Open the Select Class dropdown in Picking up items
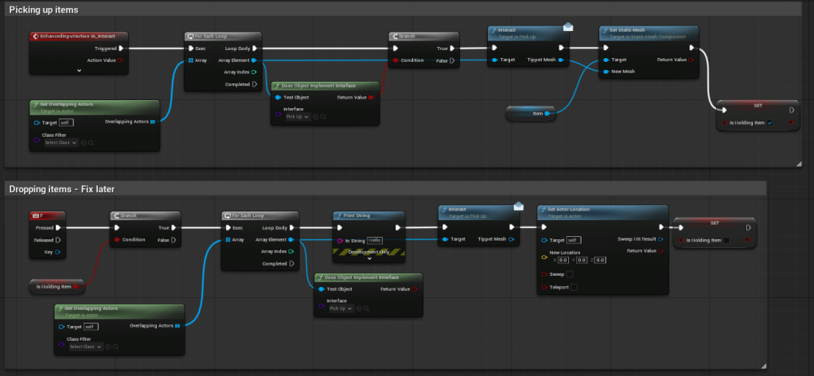 pos(60,143)
